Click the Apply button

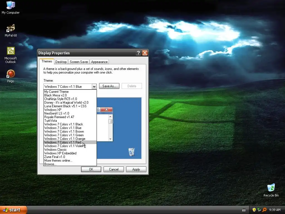click(136, 169)
